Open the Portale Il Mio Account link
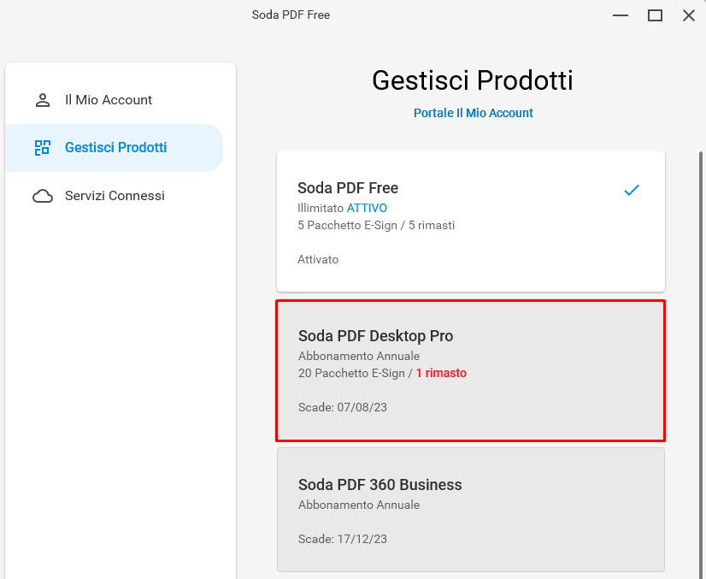Viewport: 706px width, 579px height. pos(473,113)
